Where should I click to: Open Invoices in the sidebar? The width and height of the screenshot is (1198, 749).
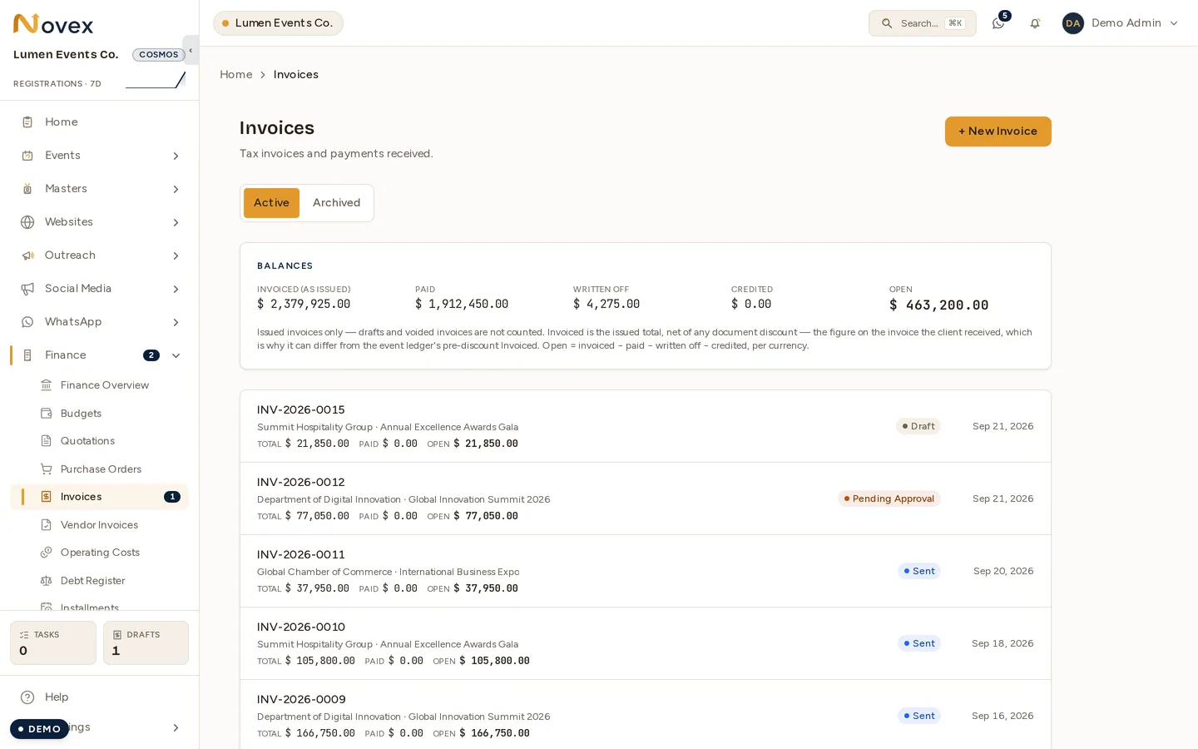[100, 497]
